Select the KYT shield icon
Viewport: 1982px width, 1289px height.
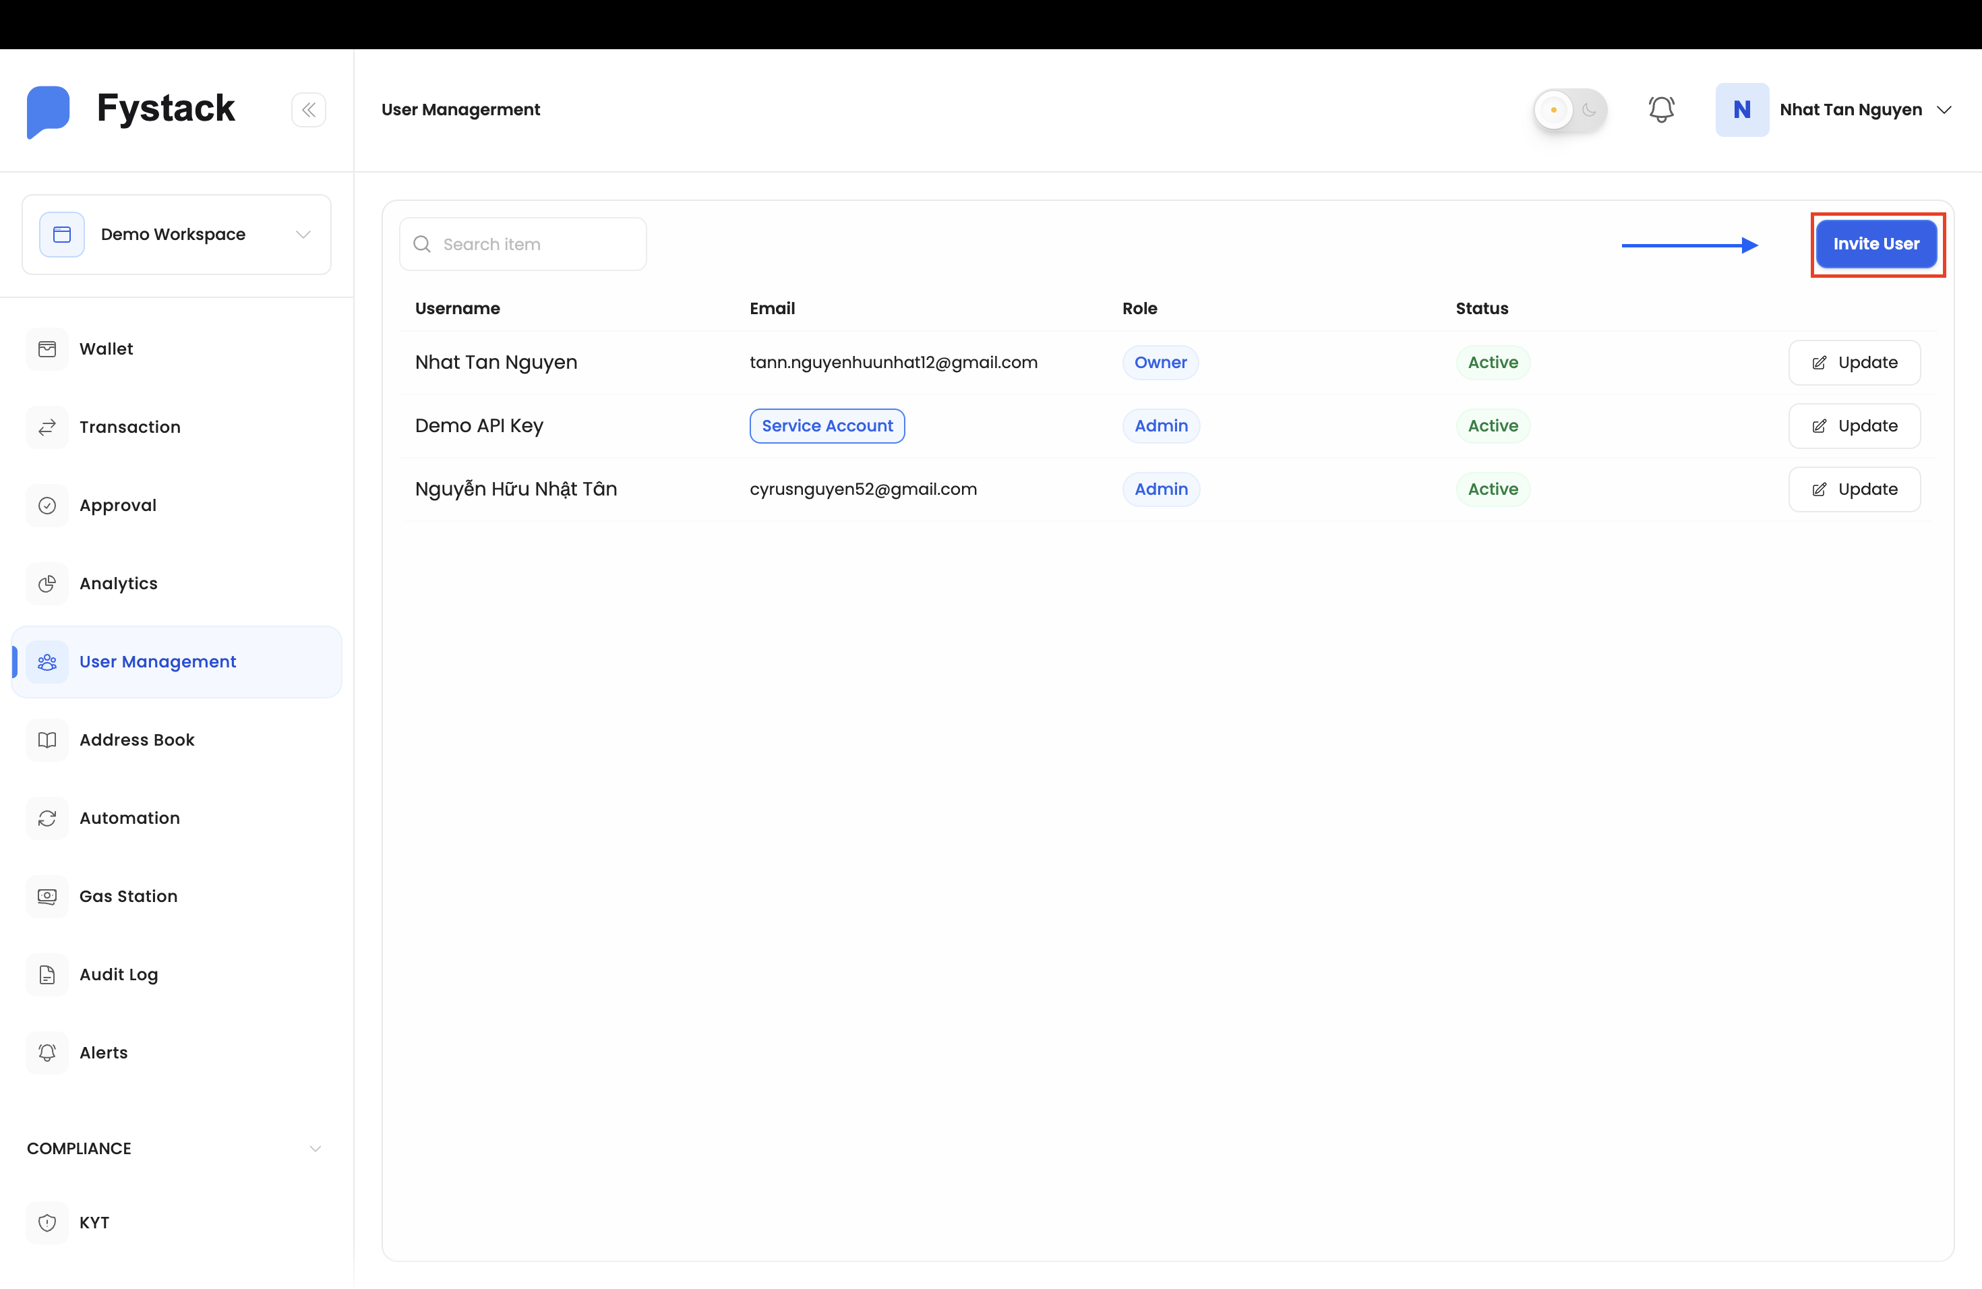coord(47,1222)
